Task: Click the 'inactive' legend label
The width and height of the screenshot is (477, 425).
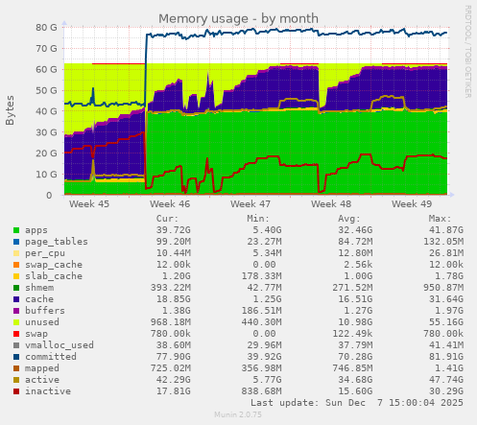Action: 48,391
